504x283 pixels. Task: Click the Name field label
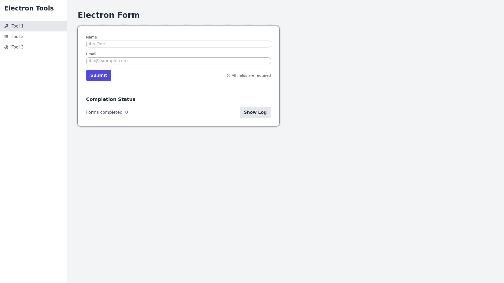[x=91, y=37]
